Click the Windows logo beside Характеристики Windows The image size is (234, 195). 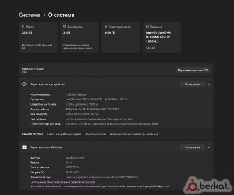tap(24, 147)
